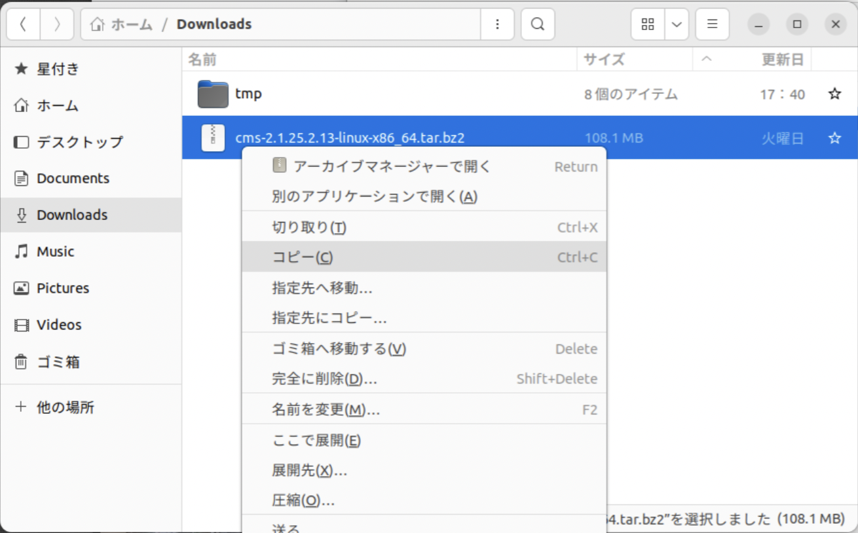Sort by size column header (サイズ)

(604, 60)
